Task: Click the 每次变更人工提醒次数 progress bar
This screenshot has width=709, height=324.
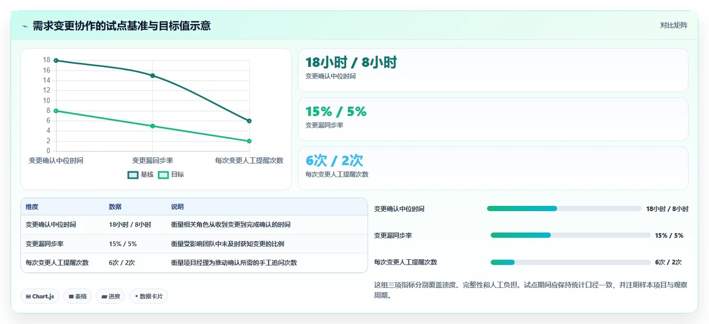Action: 570,262
